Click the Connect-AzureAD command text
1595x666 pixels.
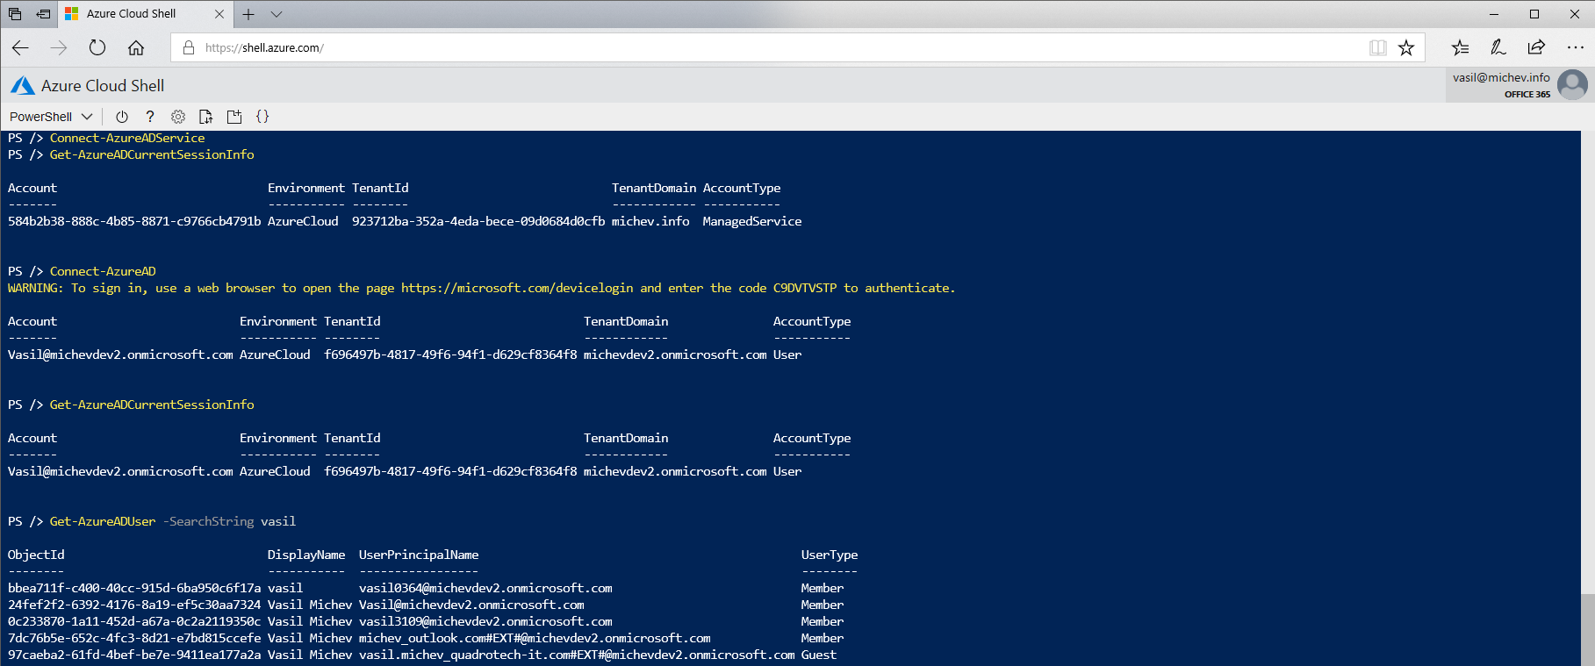pos(103,271)
